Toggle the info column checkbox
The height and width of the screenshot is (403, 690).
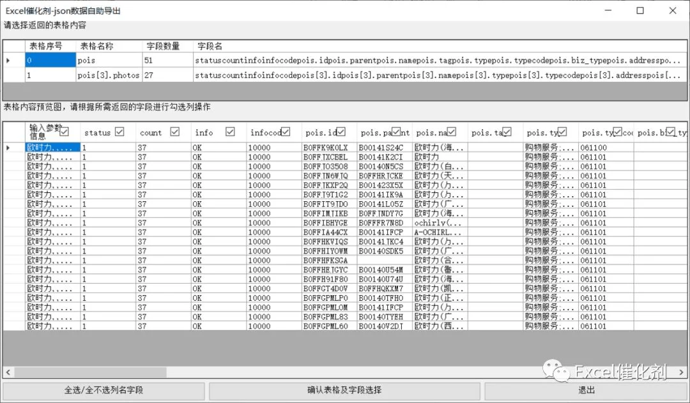(230, 132)
